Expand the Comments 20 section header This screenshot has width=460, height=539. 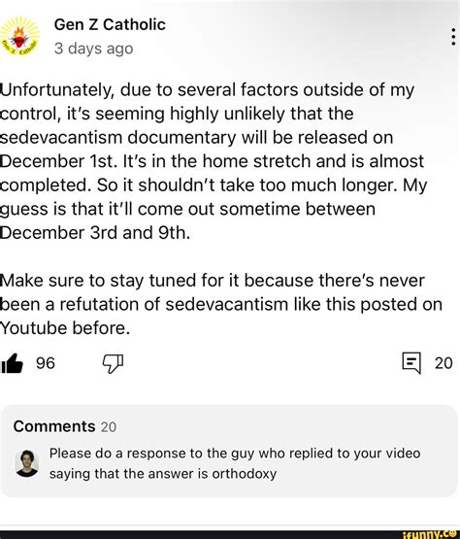pyautogui.click(x=65, y=426)
